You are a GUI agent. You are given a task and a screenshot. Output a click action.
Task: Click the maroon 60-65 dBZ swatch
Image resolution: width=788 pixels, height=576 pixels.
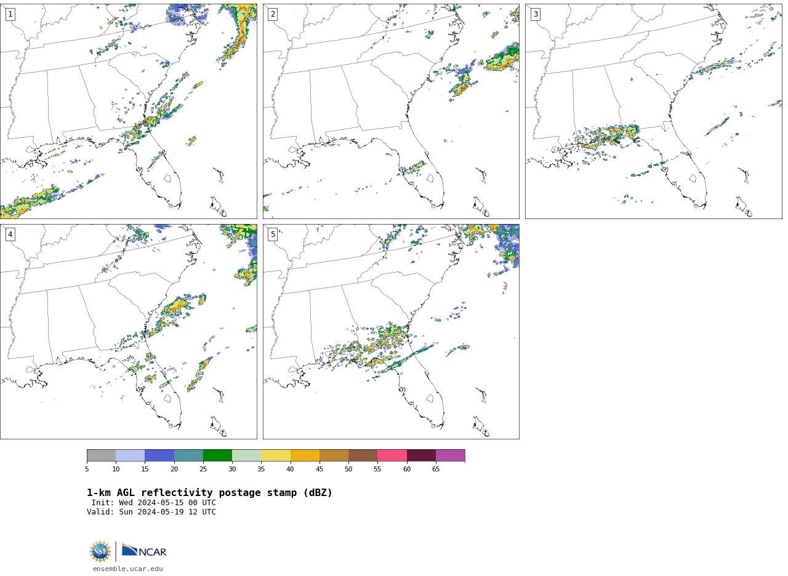pyautogui.click(x=421, y=455)
